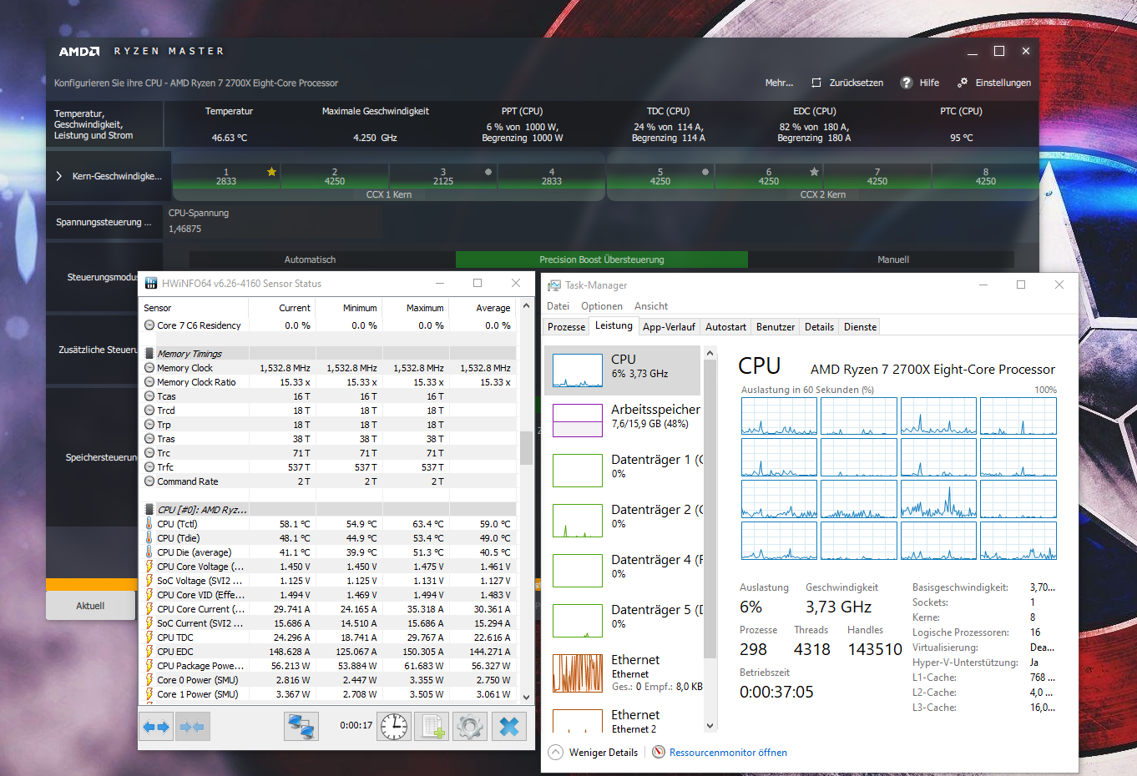Open Task Manager Optionen menu
Viewport: 1137px width, 776px height.
[x=602, y=306]
